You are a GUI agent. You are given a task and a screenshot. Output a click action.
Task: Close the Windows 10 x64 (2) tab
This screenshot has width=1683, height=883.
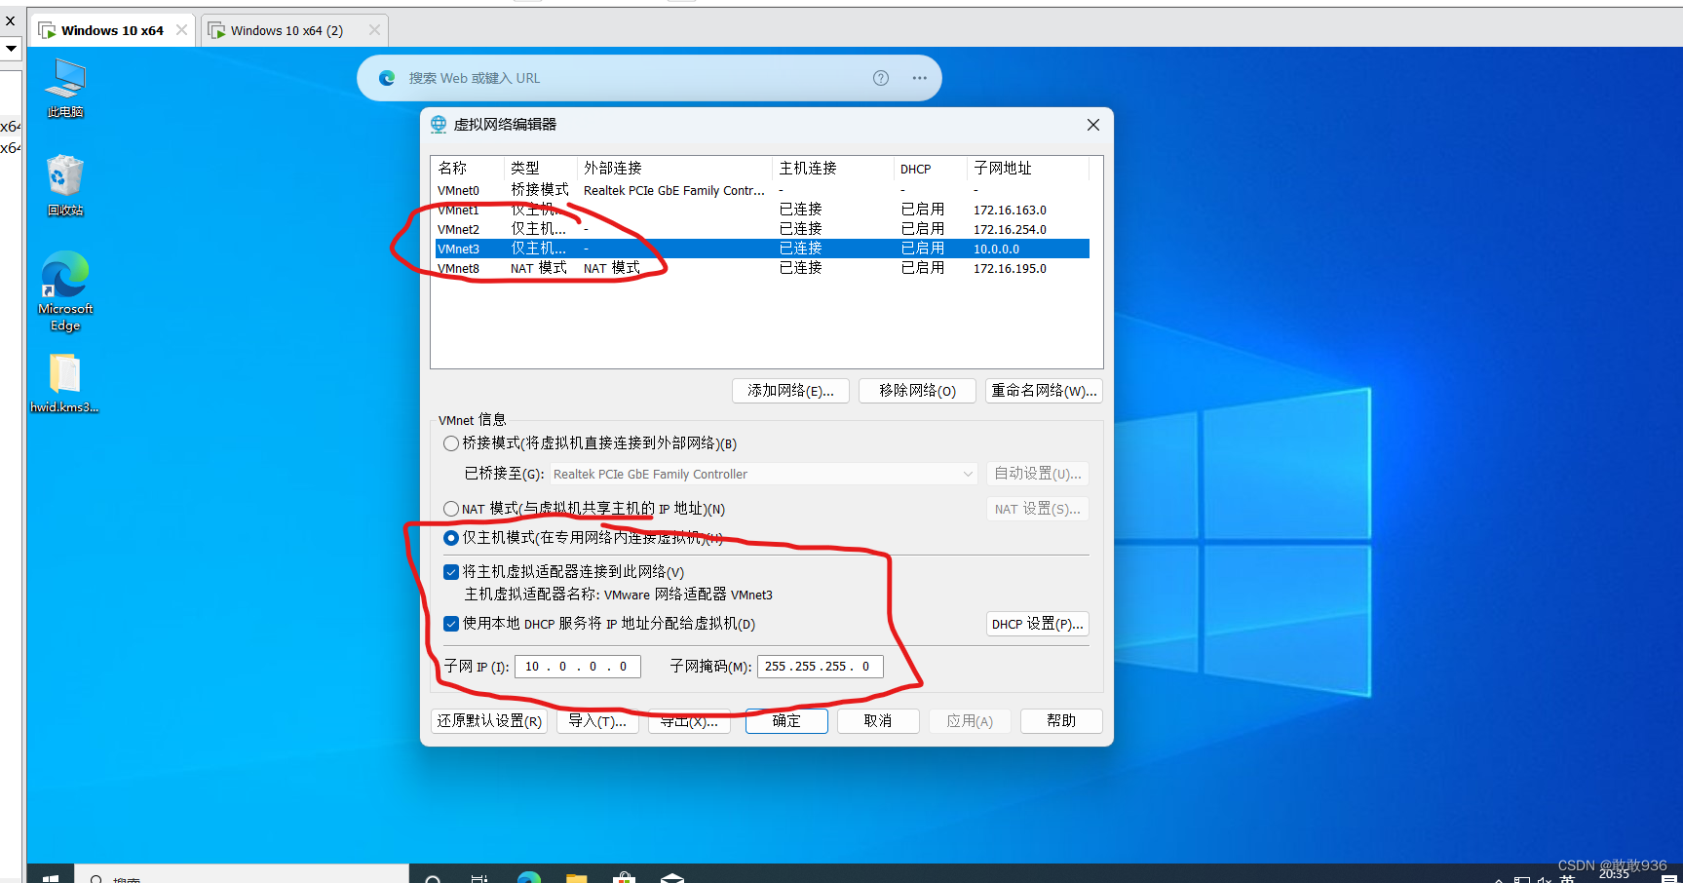(374, 30)
